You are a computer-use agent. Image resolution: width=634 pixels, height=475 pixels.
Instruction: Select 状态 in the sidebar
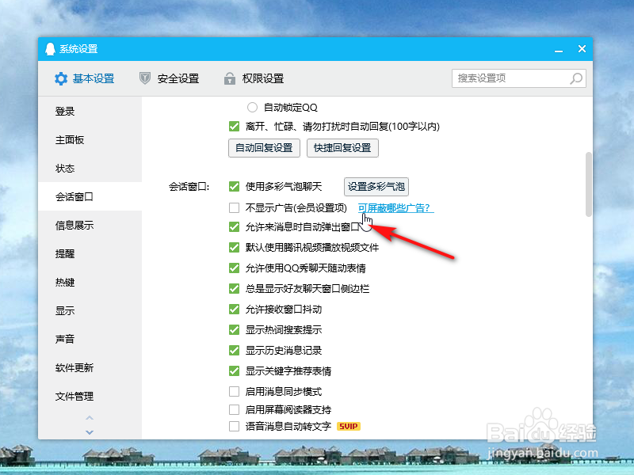click(x=90, y=168)
